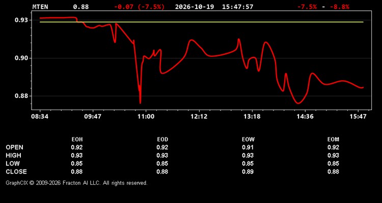Viewport: 382px width, 203px height.
Task: Click the 0.93 y-axis label
Action: [x=21, y=20]
